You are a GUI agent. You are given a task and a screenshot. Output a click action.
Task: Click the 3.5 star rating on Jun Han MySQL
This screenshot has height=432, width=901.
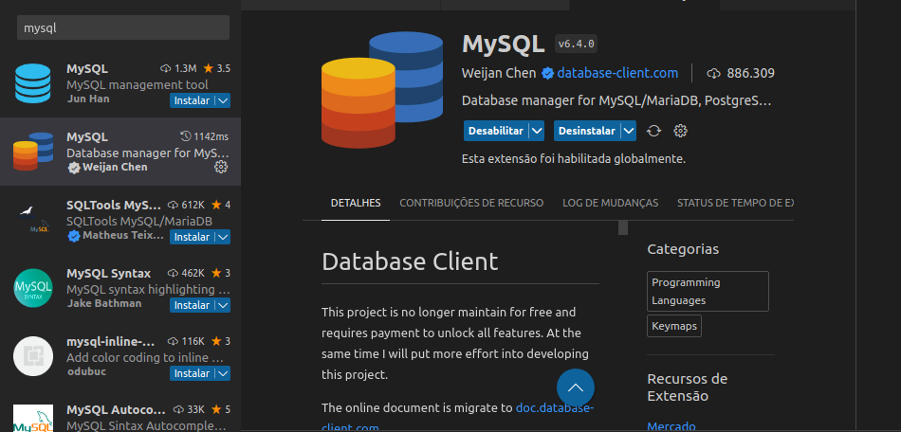[x=216, y=69]
